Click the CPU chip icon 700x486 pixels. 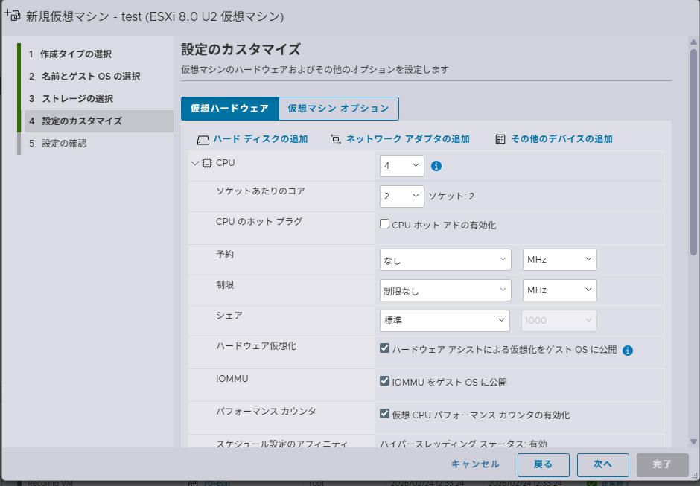click(x=207, y=163)
